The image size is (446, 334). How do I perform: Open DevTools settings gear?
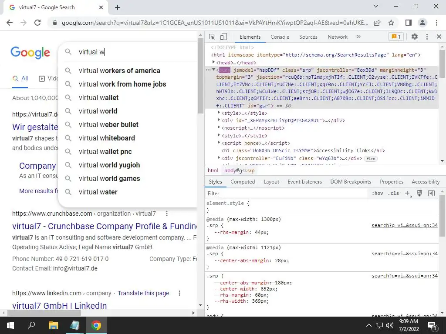[x=415, y=37]
